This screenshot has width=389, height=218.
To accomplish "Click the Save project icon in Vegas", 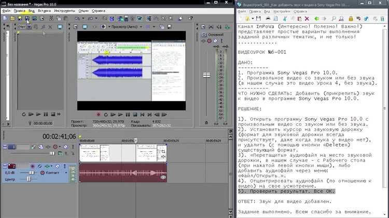I will tap(20, 18).
